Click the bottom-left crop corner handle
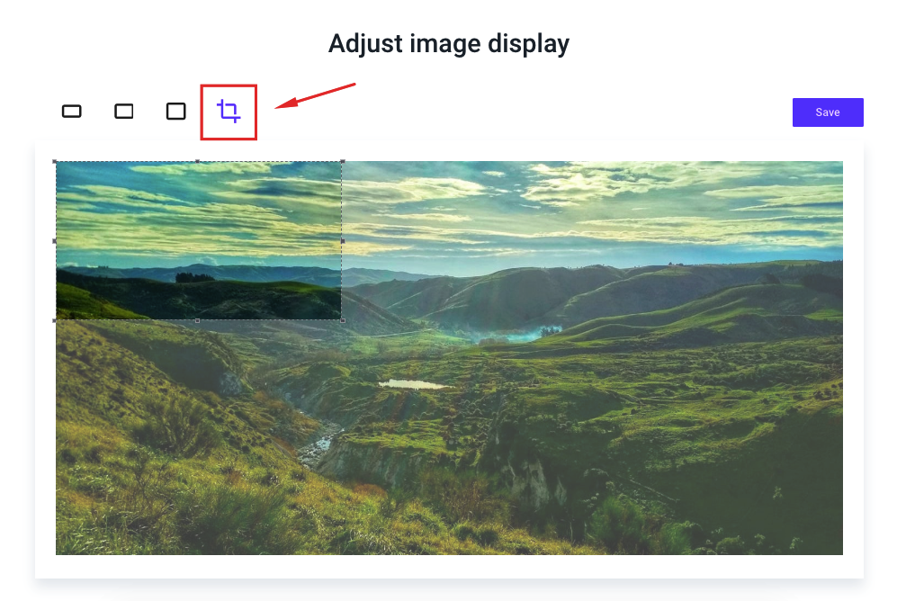 [55, 320]
